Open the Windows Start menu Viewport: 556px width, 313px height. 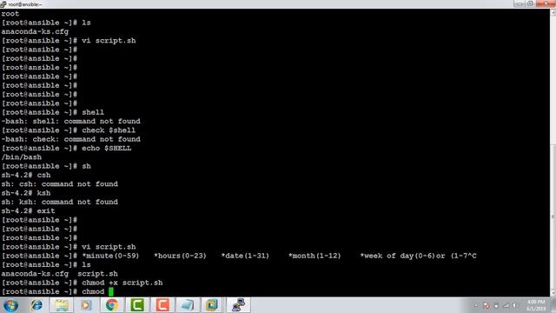click(x=10, y=305)
